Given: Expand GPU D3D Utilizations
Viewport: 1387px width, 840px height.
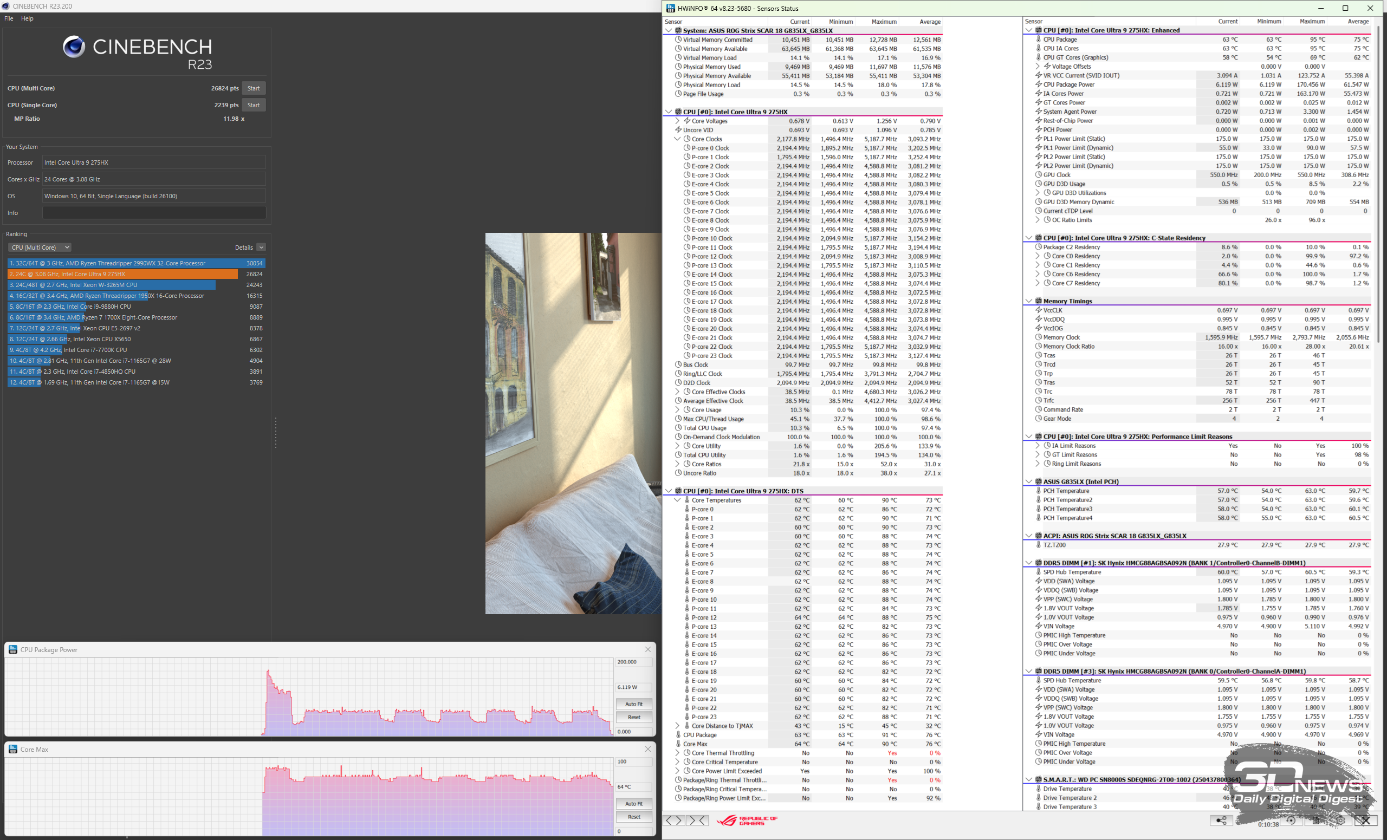Looking at the screenshot, I should click(1038, 192).
